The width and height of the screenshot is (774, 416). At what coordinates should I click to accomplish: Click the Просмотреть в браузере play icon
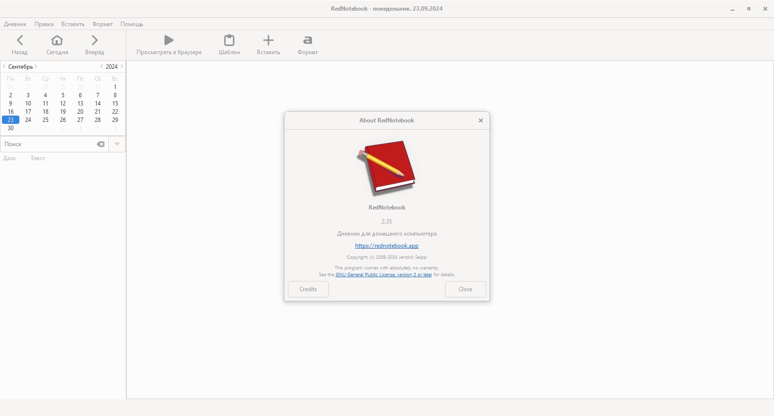[169, 40]
